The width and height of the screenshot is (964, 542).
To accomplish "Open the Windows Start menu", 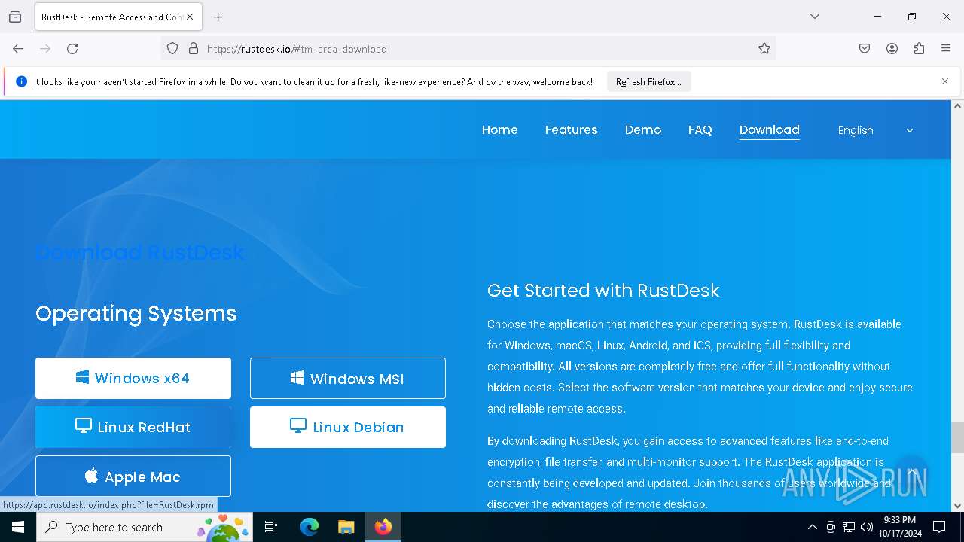I will pyautogui.click(x=18, y=527).
